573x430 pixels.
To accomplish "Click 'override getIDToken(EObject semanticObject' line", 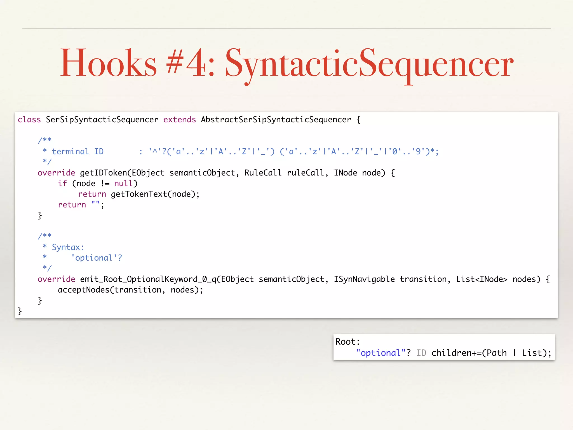I will (216, 173).
